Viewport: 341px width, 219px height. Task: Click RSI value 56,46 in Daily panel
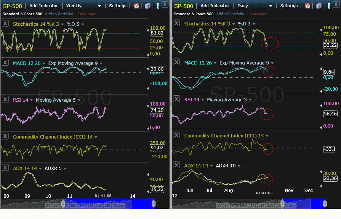point(330,114)
